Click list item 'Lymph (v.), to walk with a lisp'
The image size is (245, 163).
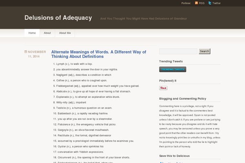[x=74, y=64]
